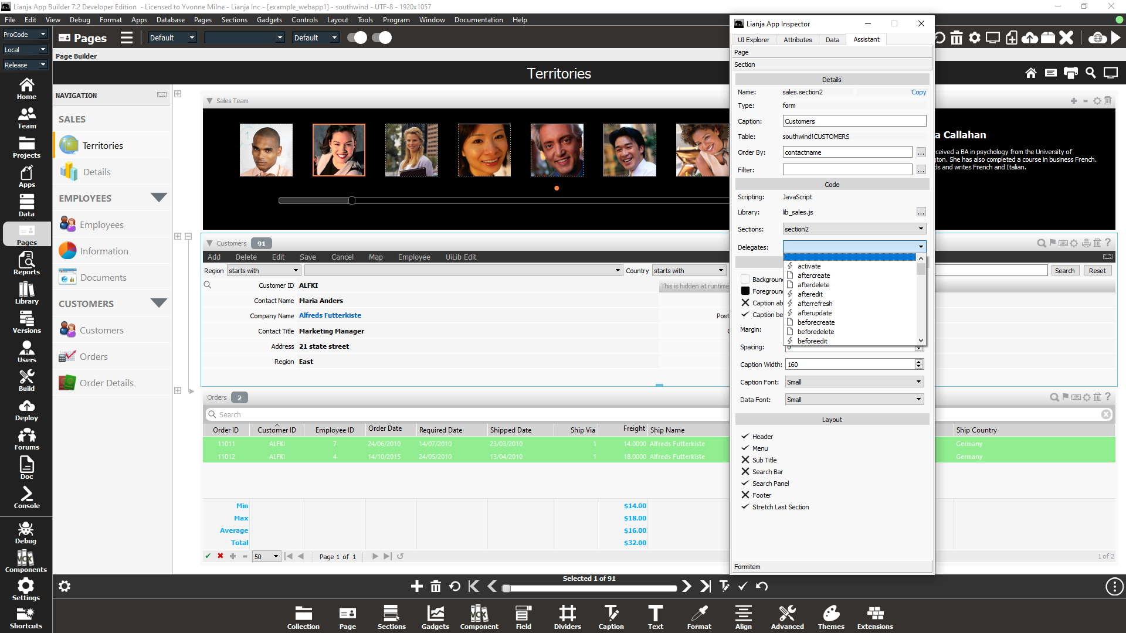Viewport: 1126px width, 633px height.
Task: Select the Dividers tool icon
Action: 567,617
